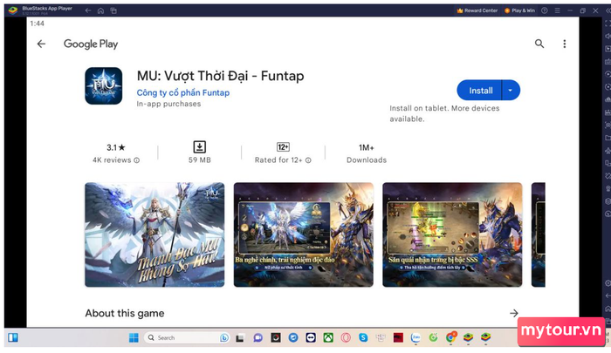The image size is (611, 353).
Task: Open the first angel character screenshot
Action: [x=154, y=234]
